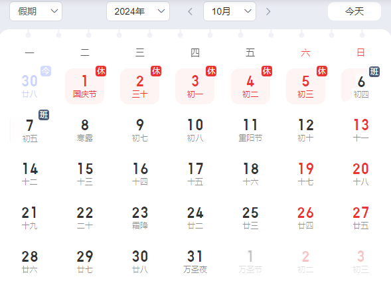Click the 休 badge on October 1
Viewport: 391px width, 285px height.
point(101,71)
